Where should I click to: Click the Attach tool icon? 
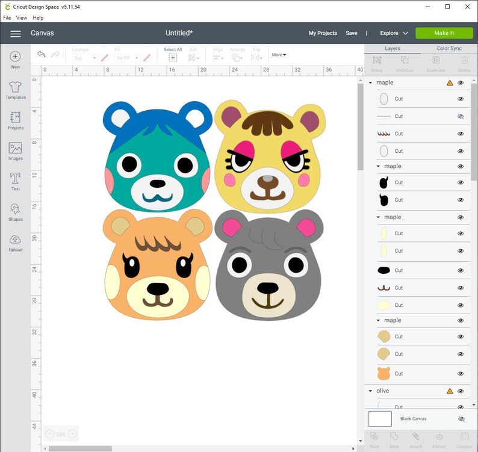coord(416,436)
